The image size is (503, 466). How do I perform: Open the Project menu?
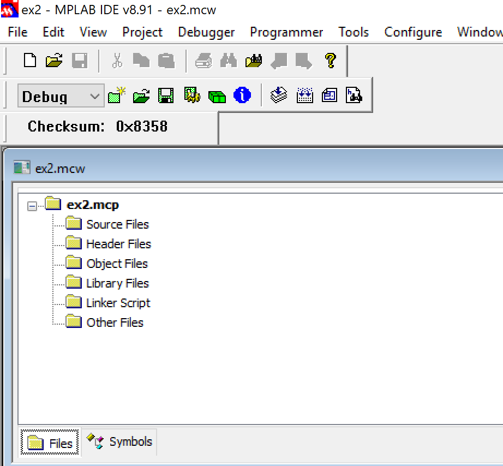click(x=142, y=32)
